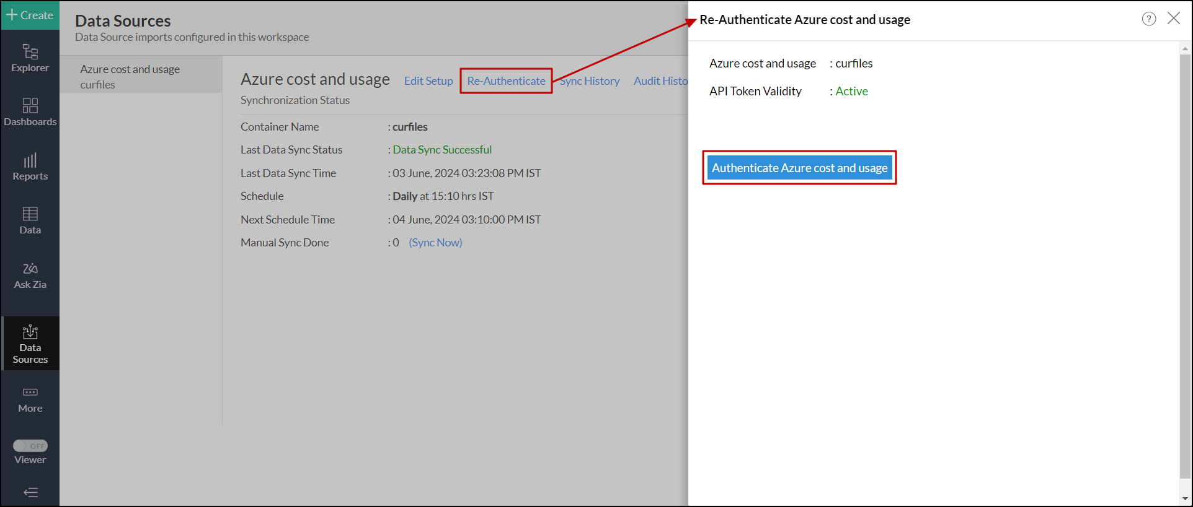Open the Sync History tab
The width and height of the screenshot is (1193, 507).
(590, 81)
